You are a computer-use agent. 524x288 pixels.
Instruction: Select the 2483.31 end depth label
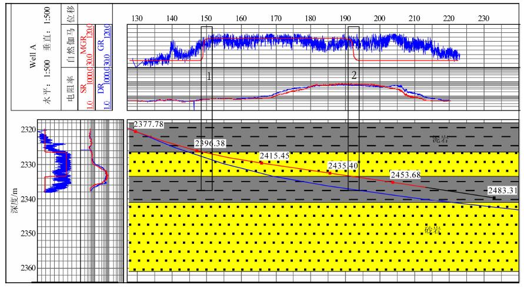[x=503, y=190]
